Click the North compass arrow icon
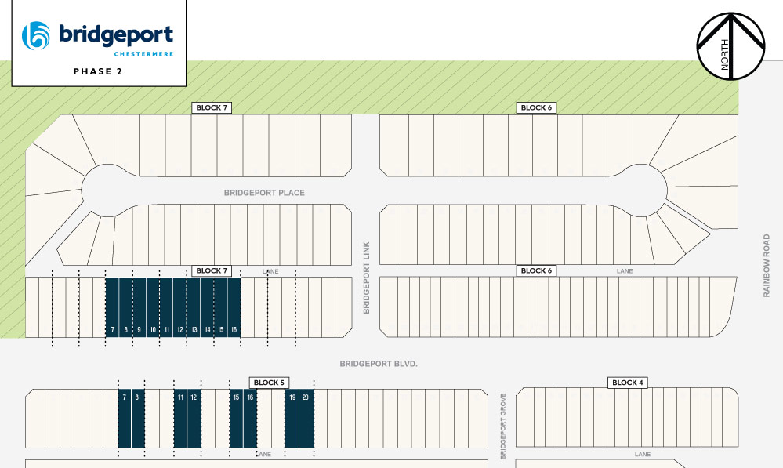Image resolution: width=783 pixels, height=468 pixels. point(730,46)
